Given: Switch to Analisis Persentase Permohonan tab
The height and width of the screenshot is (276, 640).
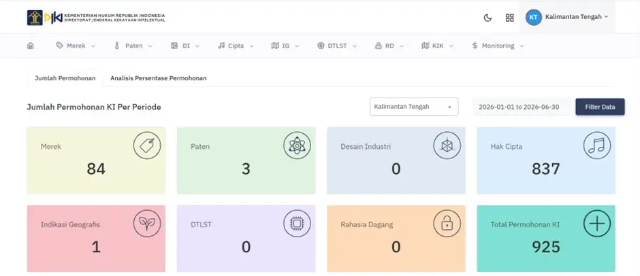Looking at the screenshot, I should click(x=159, y=78).
